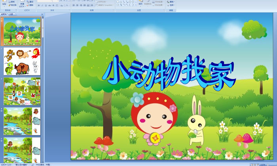Image resolution: width=277 pixels, height=166 pixels.
Task: Close the slide thumbnail pane
Action: click(42, 14)
